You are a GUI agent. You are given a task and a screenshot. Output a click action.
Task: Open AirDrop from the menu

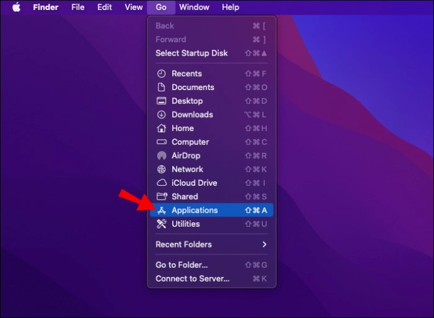(212, 156)
